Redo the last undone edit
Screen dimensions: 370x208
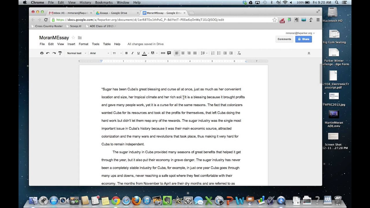coord(54,53)
